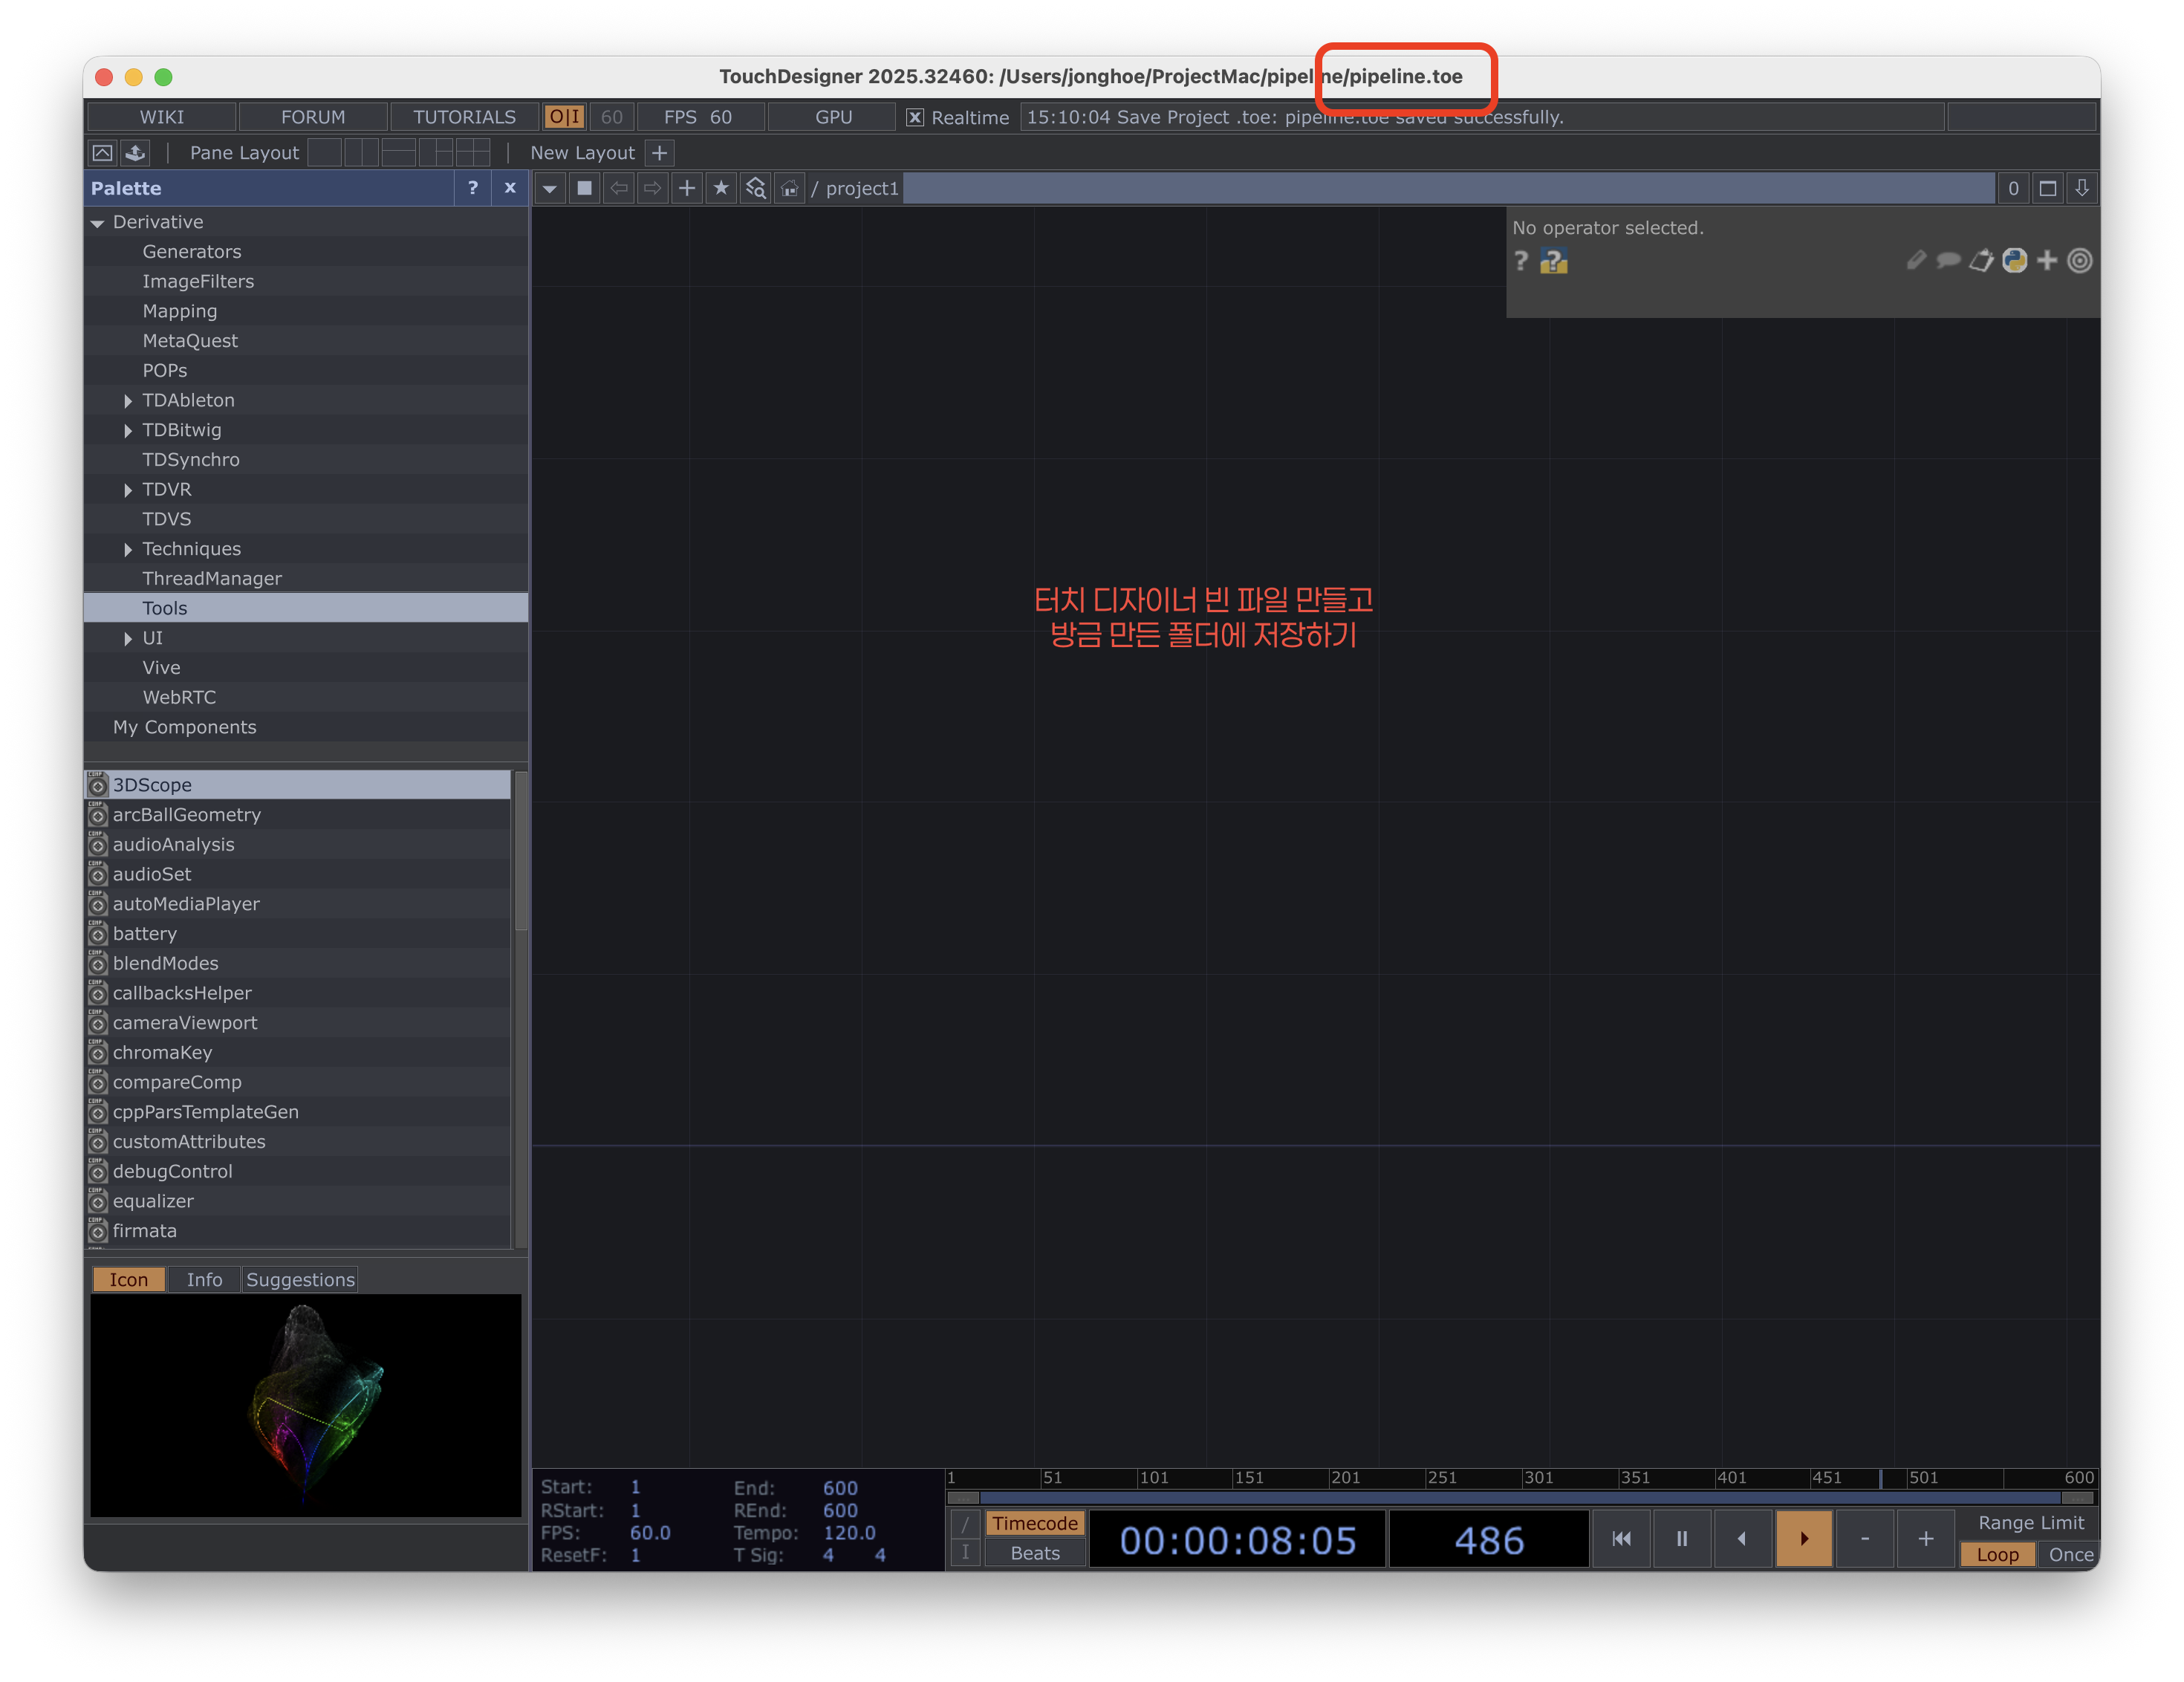Open Python help icon in parameter panel
This screenshot has width=2184, height=1682.
pyautogui.click(x=1553, y=261)
